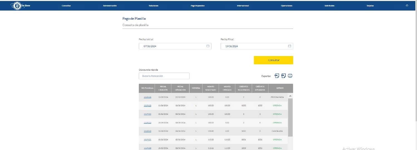417x150 pixels.
Task: Click the CRÉDITOS SOLICITADOS column header
Action: [x=243, y=88]
